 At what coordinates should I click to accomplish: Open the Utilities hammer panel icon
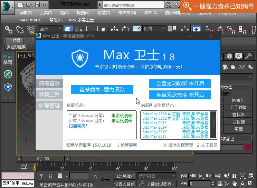[248, 56]
